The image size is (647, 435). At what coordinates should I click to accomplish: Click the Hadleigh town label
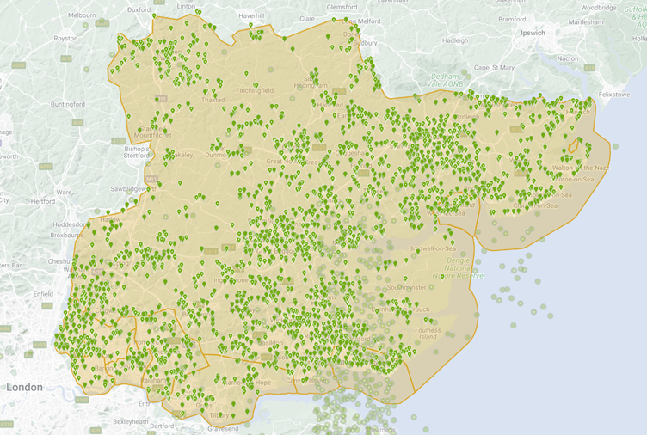click(x=455, y=40)
